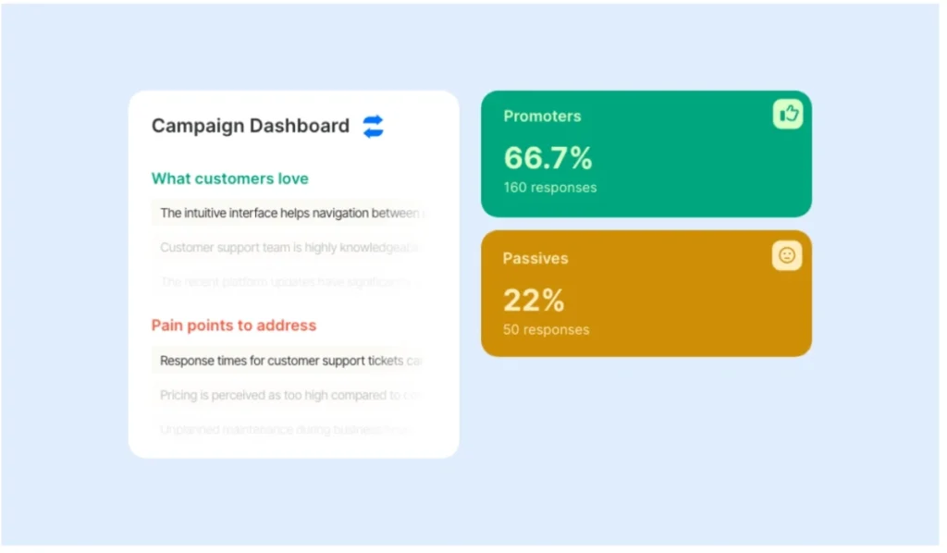Open the customer support team feedback row
This screenshot has width=947, height=553.
coord(291,249)
